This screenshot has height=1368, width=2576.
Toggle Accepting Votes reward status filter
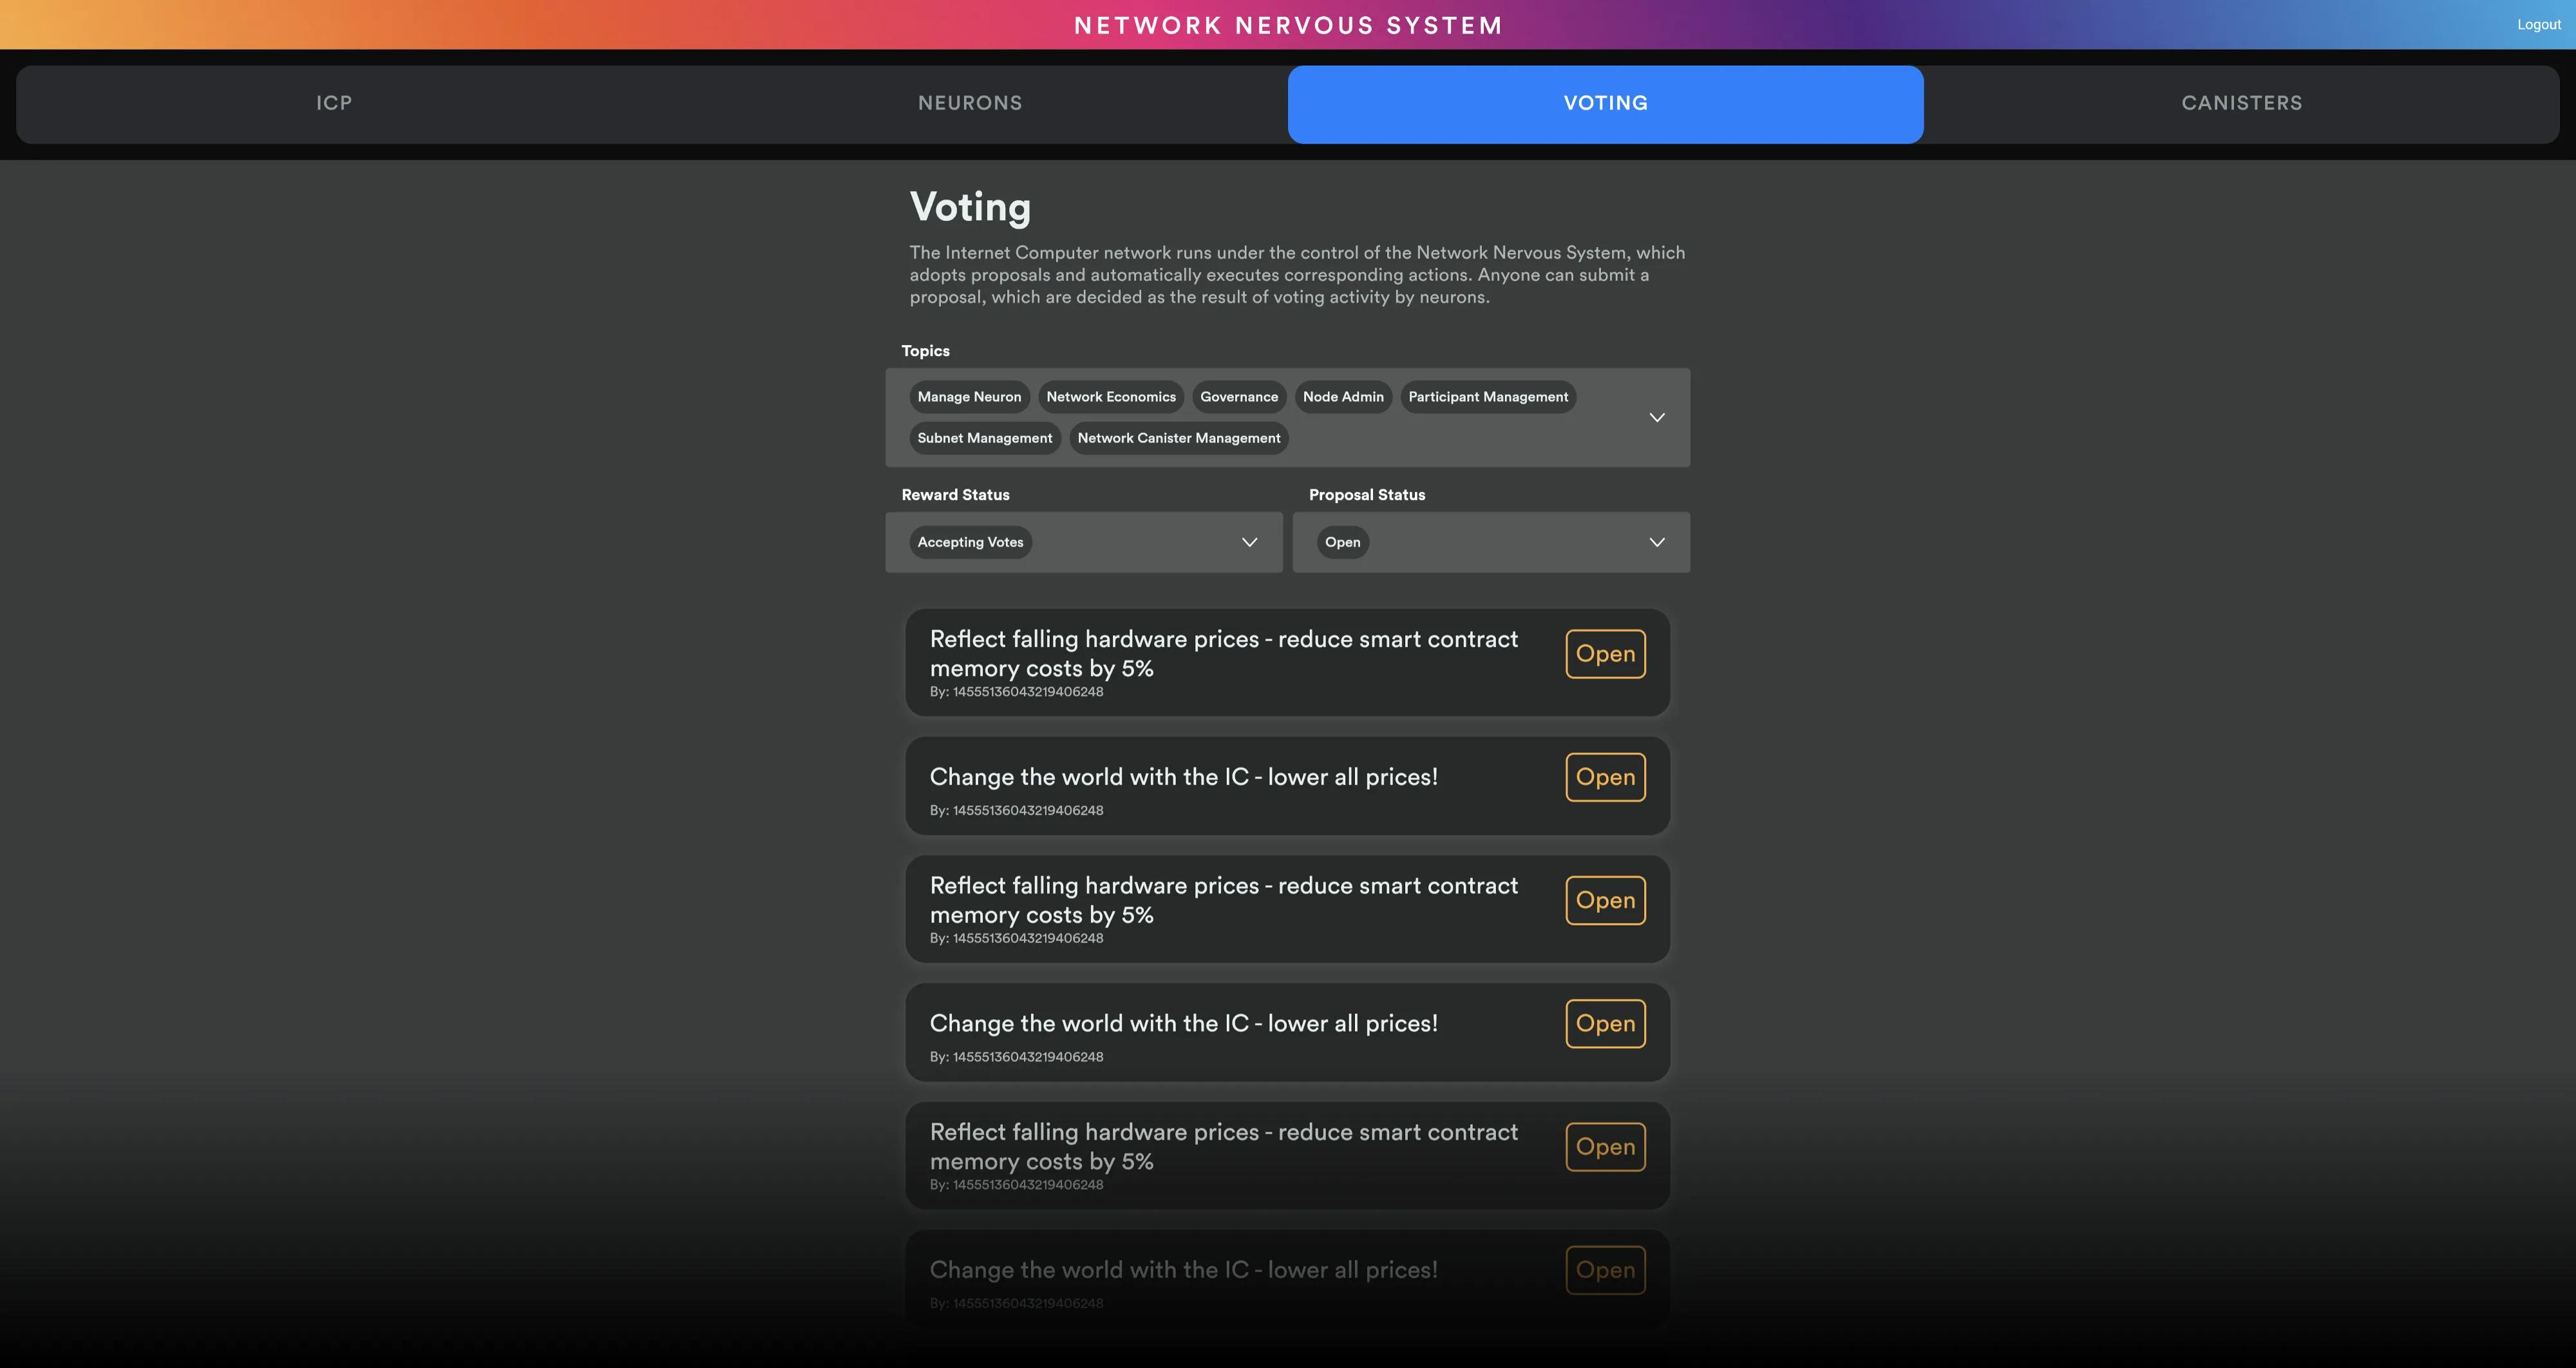tap(969, 542)
